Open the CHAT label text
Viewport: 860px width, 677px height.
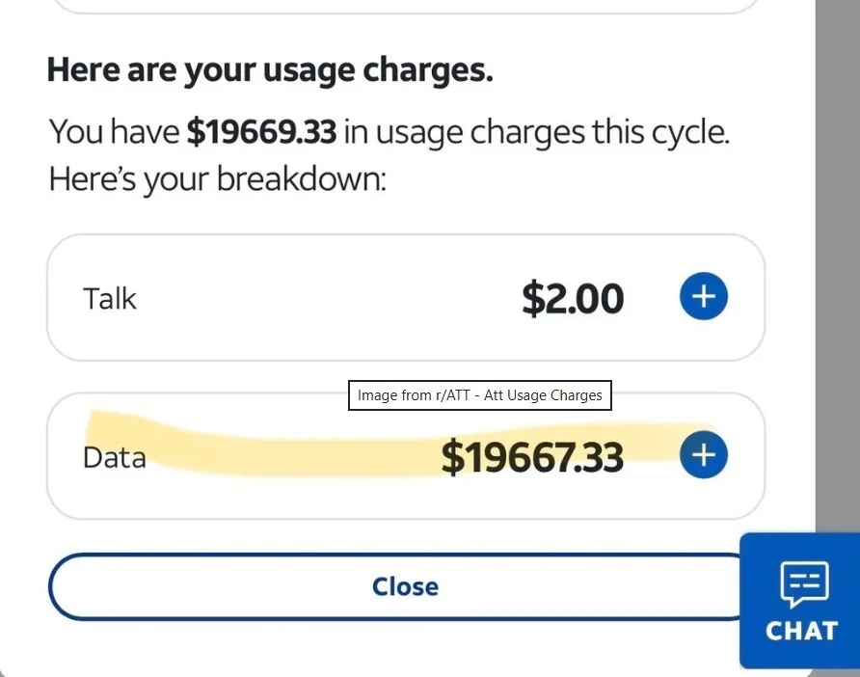(x=801, y=631)
